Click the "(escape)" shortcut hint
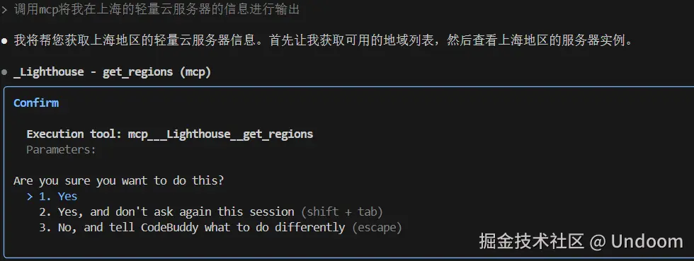The width and height of the screenshot is (694, 261). click(377, 227)
